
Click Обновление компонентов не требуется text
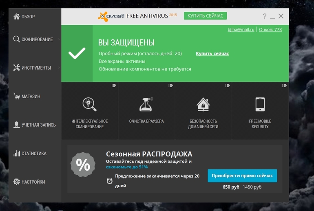tap(145, 69)
